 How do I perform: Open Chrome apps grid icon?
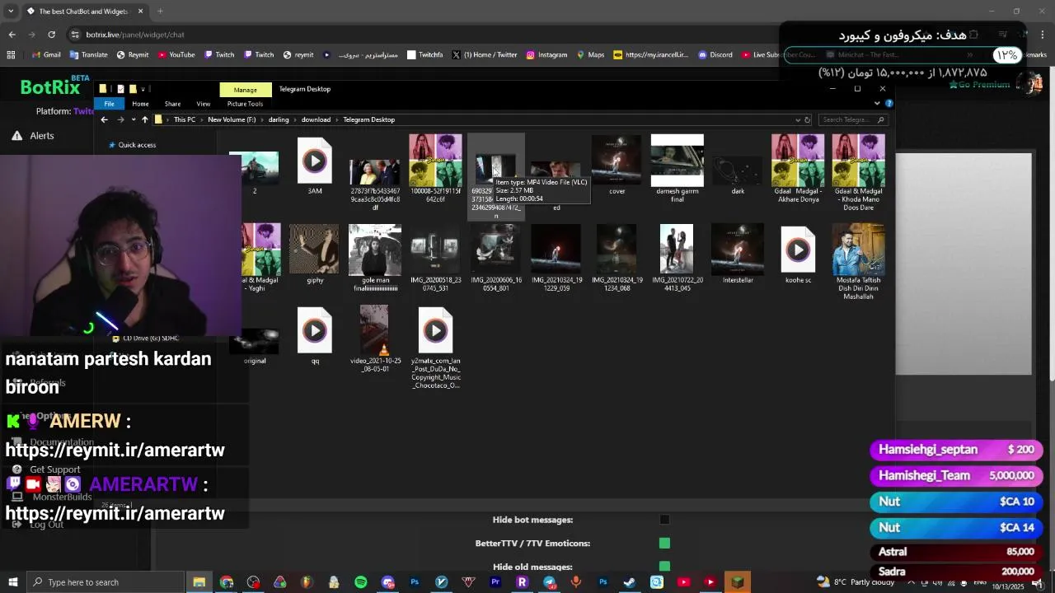[11, 55]
